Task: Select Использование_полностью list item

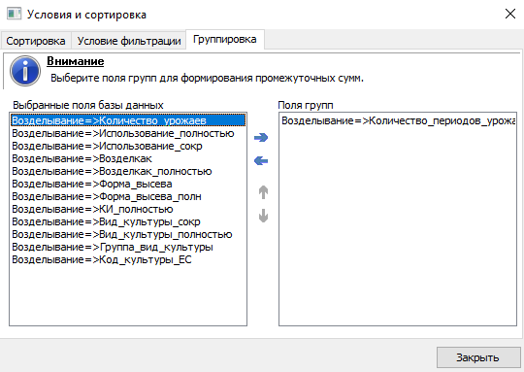Action: [128, 133]
